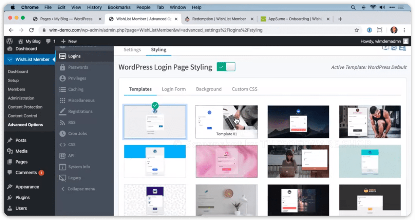Open Advanced Options in sidebar
This screenshot has width=415, height=220.
tap(25, 125)
